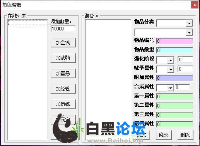This screenshot has width=200, height=146.
Task: Click the purple 附加属性 input field
Action: [174, 78]
